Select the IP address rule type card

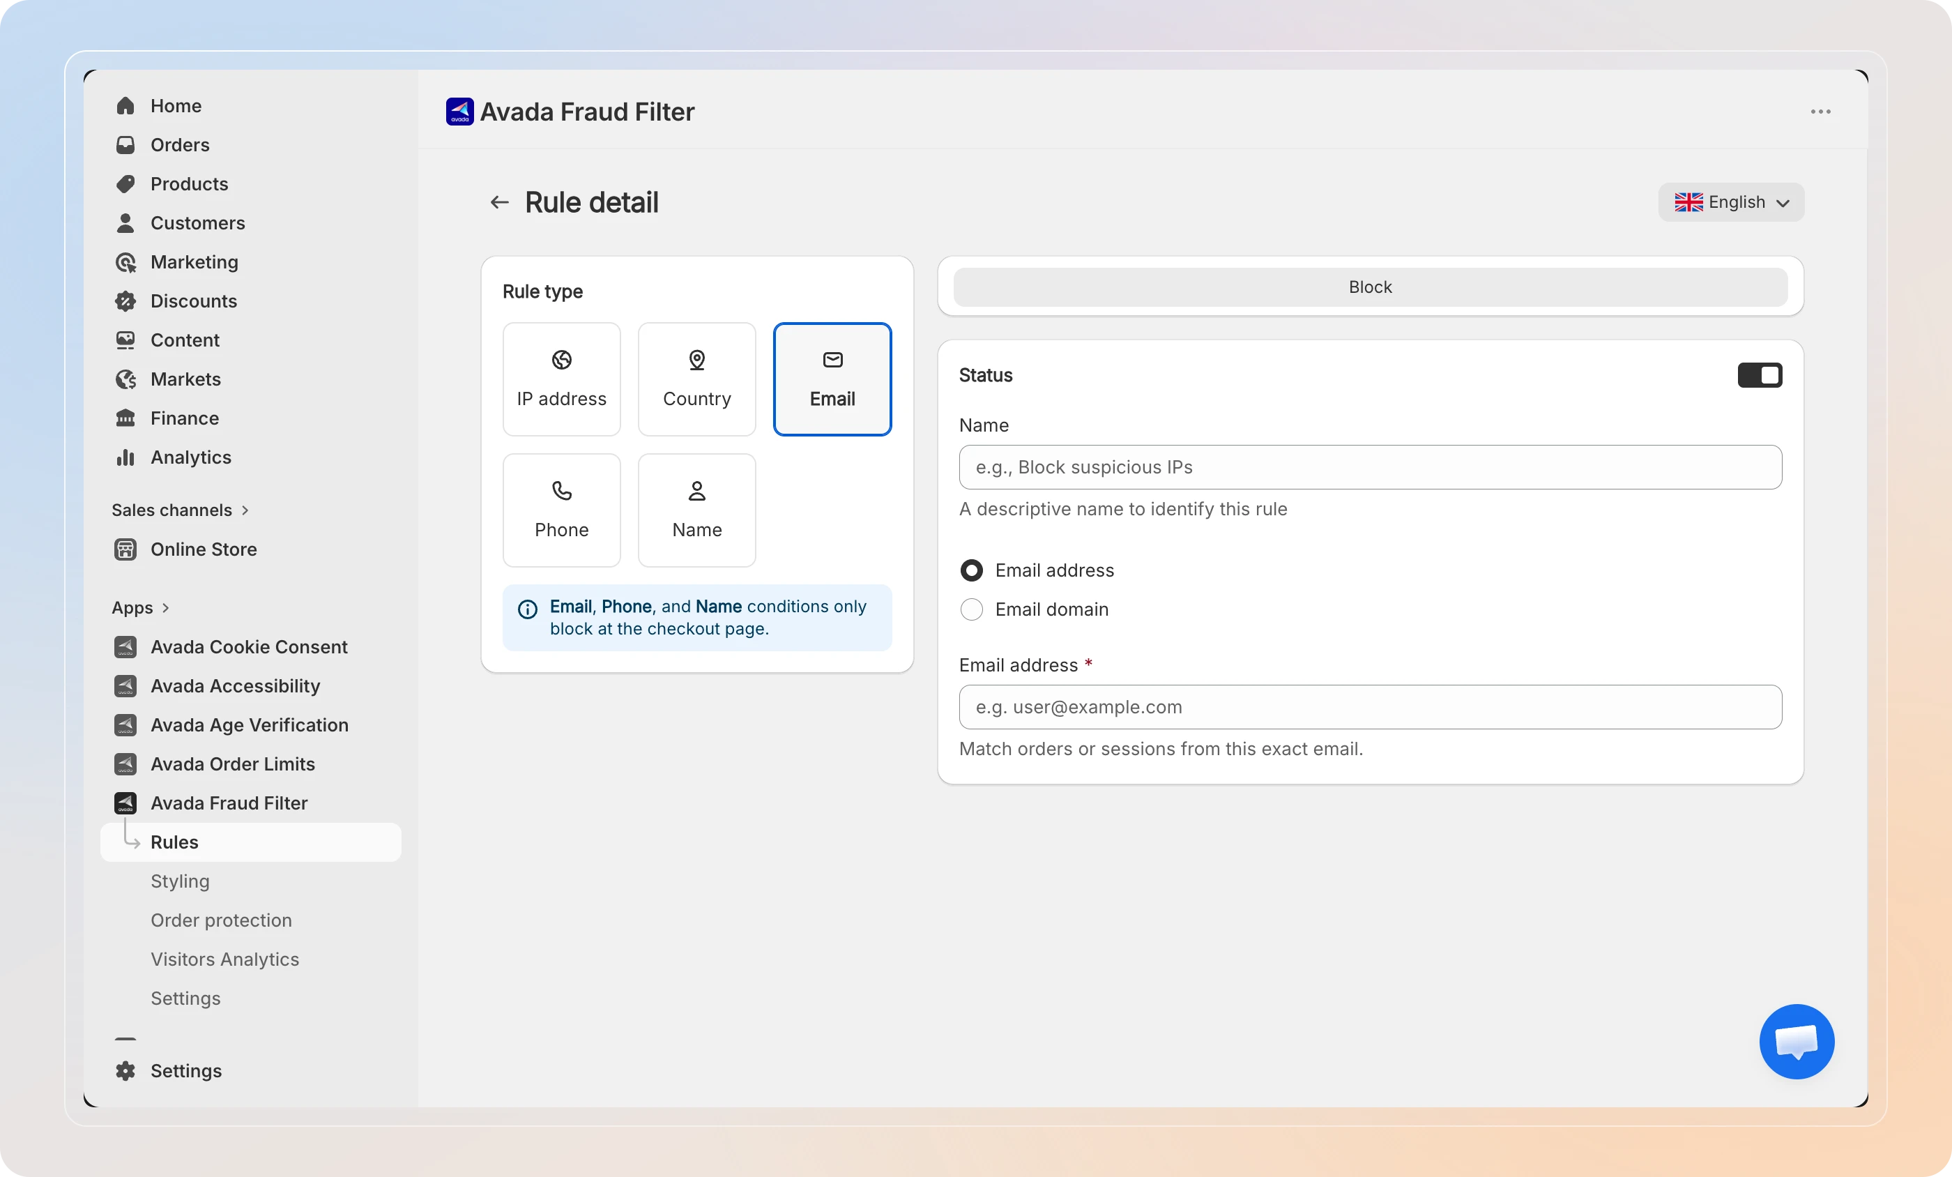point(562,379)
